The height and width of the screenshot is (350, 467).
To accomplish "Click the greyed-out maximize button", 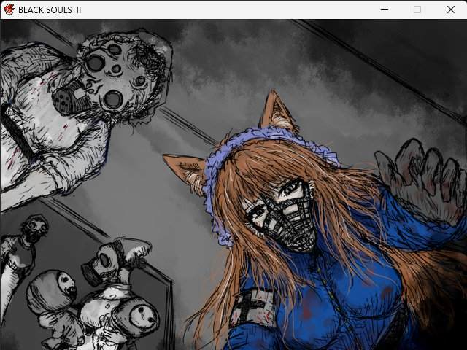I will 417,9.
